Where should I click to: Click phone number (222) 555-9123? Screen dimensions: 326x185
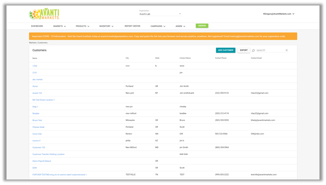222,93
